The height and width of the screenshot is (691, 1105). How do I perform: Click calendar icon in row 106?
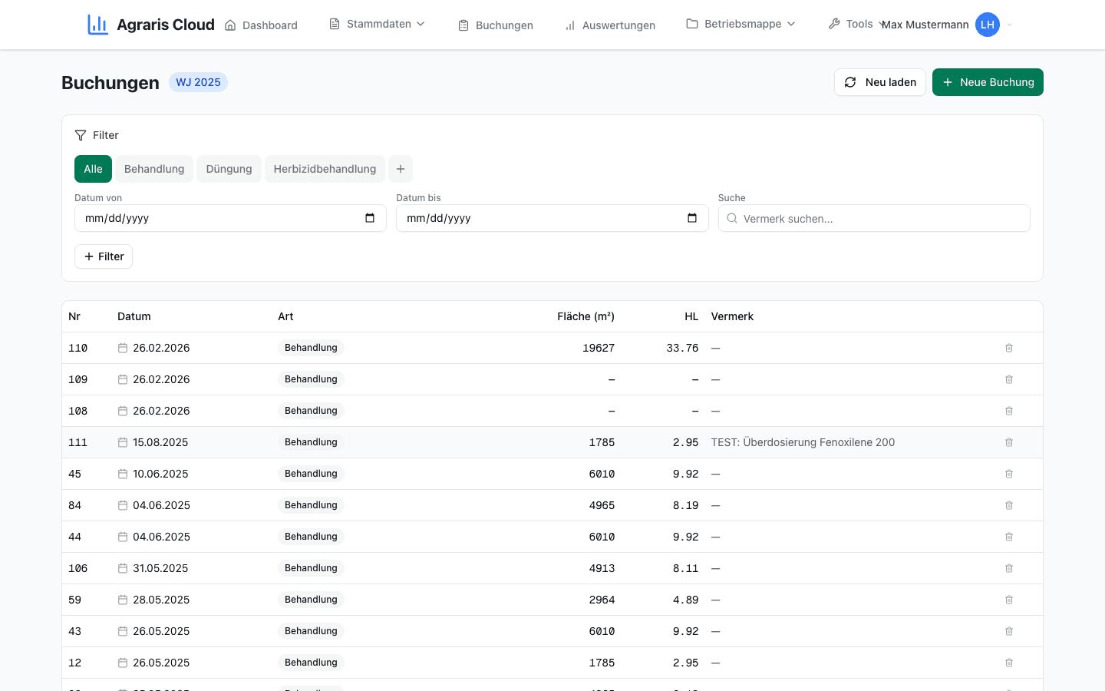pyautogui.click(x=123, y=568)
